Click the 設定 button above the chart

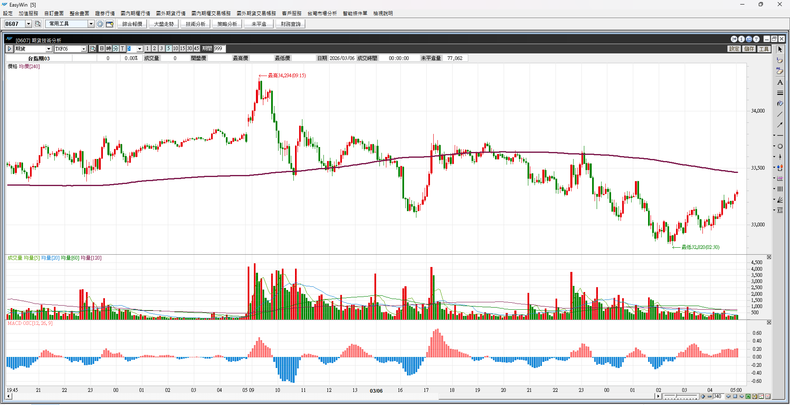tap(734, 49)
